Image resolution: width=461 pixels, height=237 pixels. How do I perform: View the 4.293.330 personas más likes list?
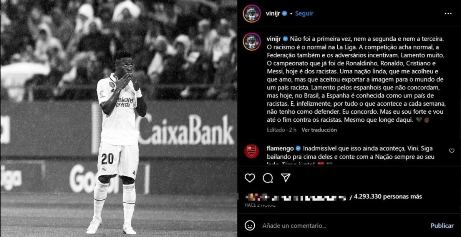tap(388, 196)
